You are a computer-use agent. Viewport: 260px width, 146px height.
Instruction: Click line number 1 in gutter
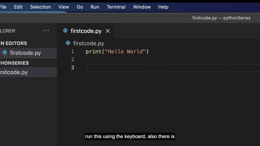point(73,52)
